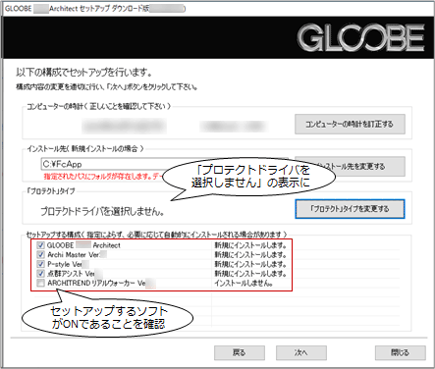Screen dimensions: 435x369
Task: Click the プロテクトドライバを選択しません label
Action: (x=102, y=212)
